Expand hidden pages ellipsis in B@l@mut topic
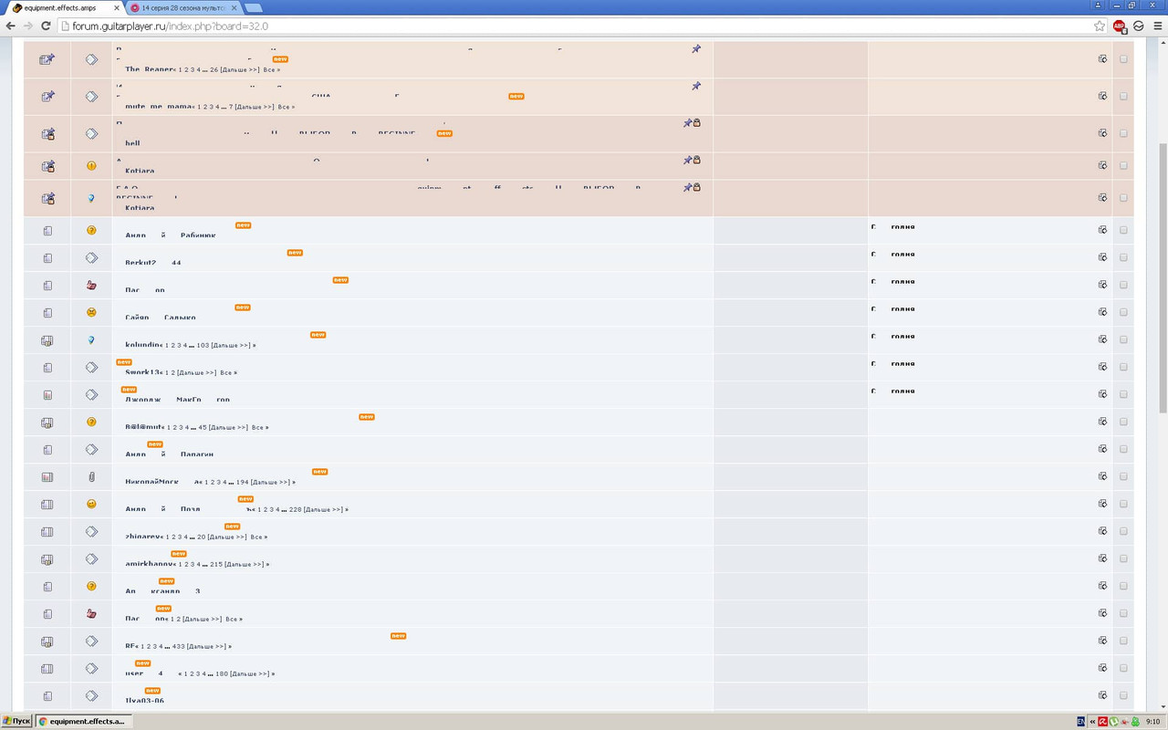This screenshot has height=730, width=1168. click(193, 428)
